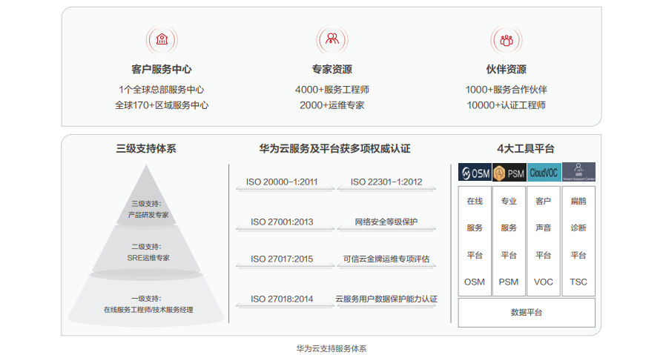
Task: Click the 客户声音平台 VOC column box
Action: pos(544,241)
